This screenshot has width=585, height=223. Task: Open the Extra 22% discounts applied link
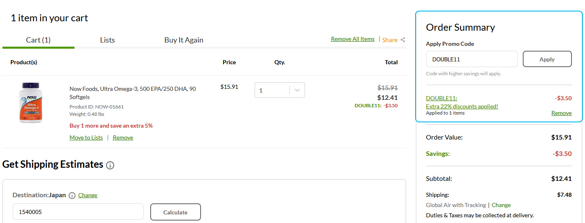[462, 106]
